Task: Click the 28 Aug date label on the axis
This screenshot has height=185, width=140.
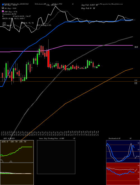Action: tap(98, 133)
